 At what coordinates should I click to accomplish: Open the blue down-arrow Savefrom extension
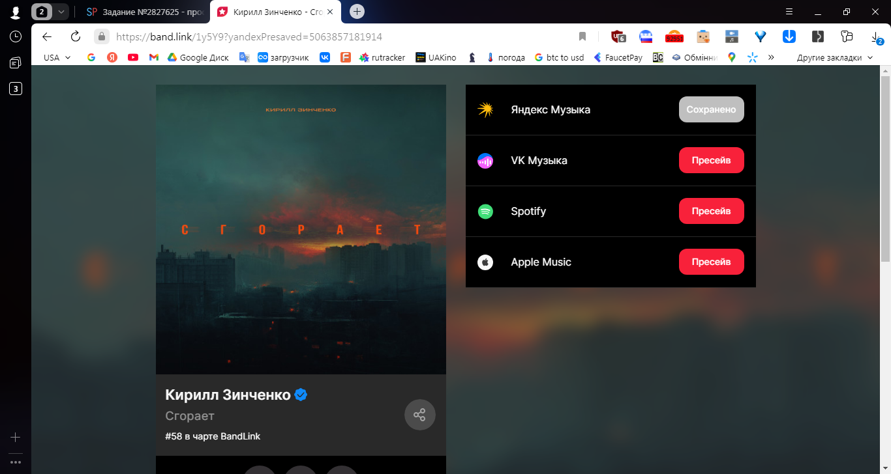(x=789, y=36)
